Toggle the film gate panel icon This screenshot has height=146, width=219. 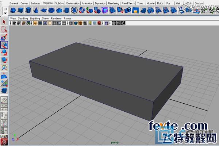coord(40,23)
